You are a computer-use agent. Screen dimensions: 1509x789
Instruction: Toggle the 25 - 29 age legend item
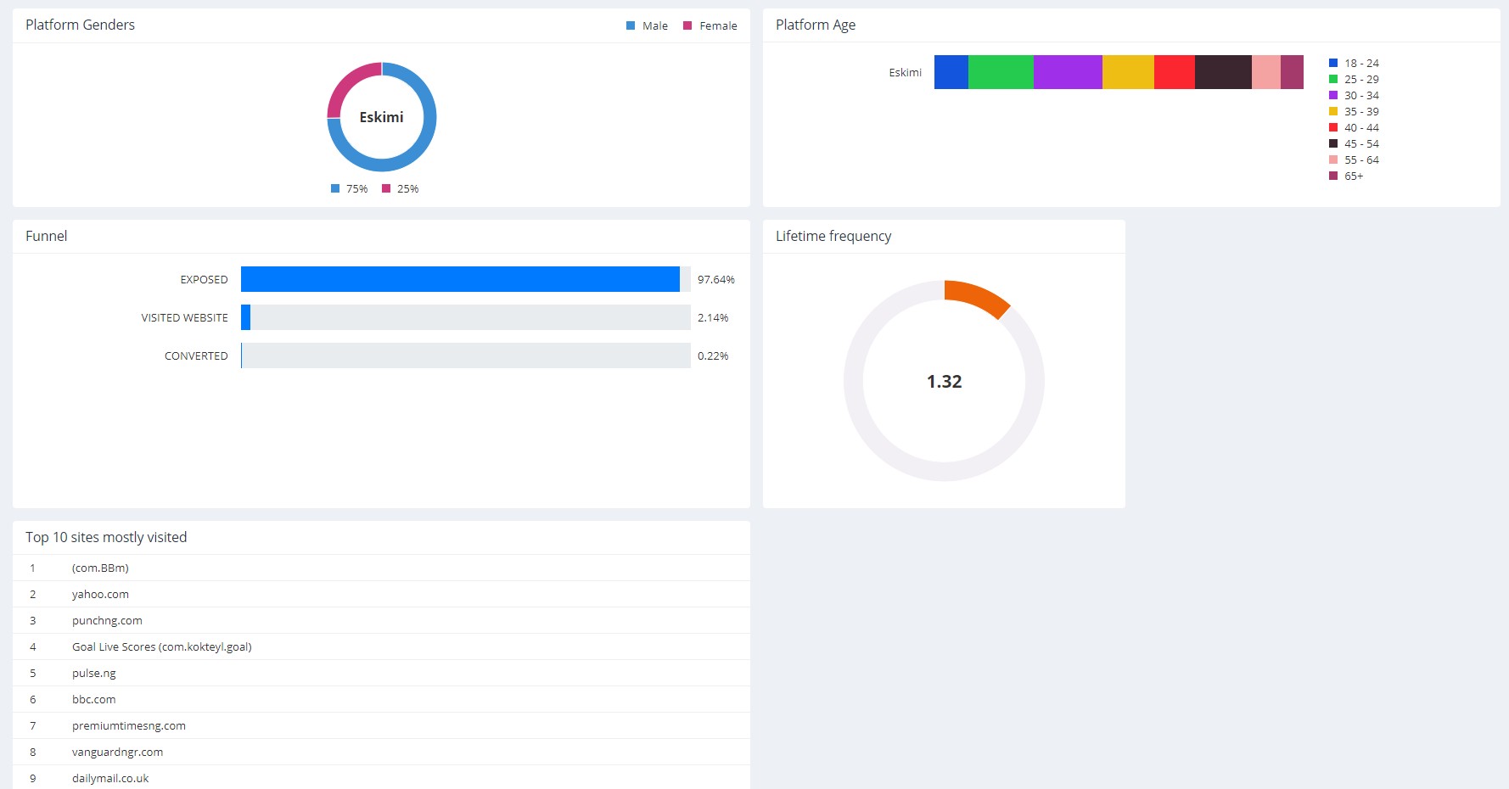click(x=1354, y=79)
